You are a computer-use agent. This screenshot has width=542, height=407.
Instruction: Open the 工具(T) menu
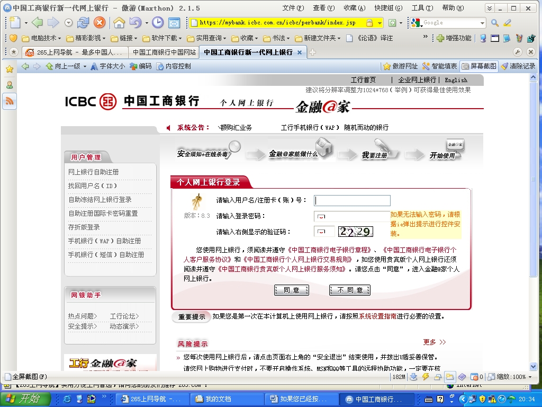(422, 8)
